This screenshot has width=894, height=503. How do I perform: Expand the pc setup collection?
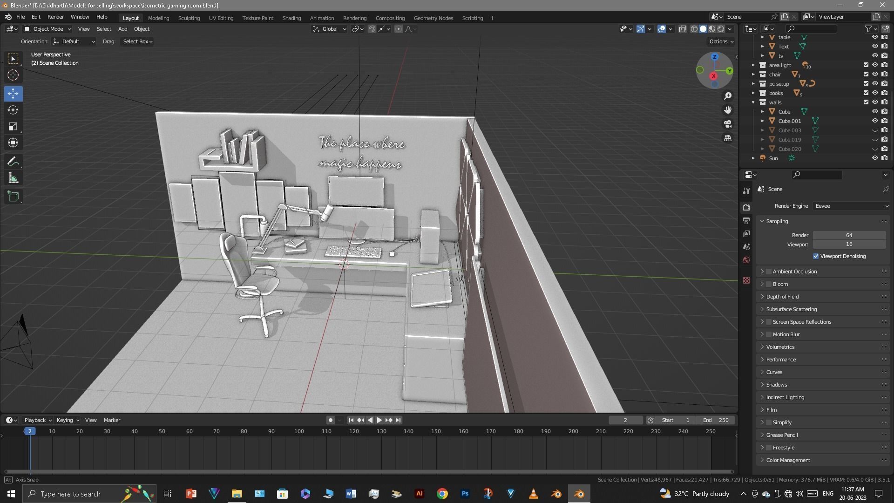click(753, 84)
